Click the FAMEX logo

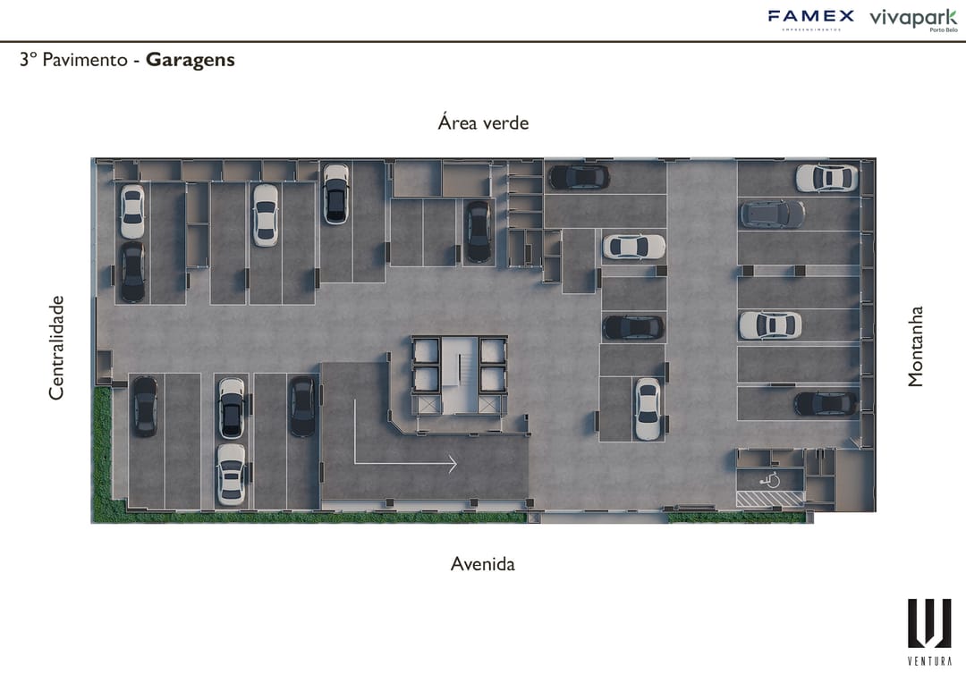pyautogui.click(x=810, y=20)
